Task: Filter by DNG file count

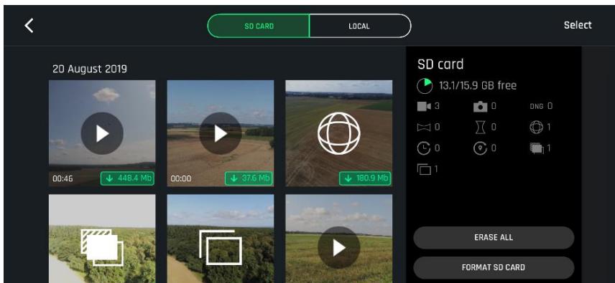Action: 537,106
